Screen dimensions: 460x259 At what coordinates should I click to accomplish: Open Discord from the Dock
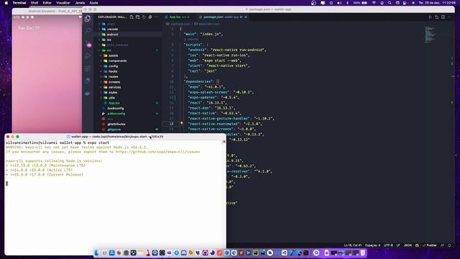pos(184,253)
